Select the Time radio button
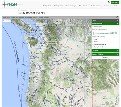This screenshot has height=107, width=121. click(93, 39)
